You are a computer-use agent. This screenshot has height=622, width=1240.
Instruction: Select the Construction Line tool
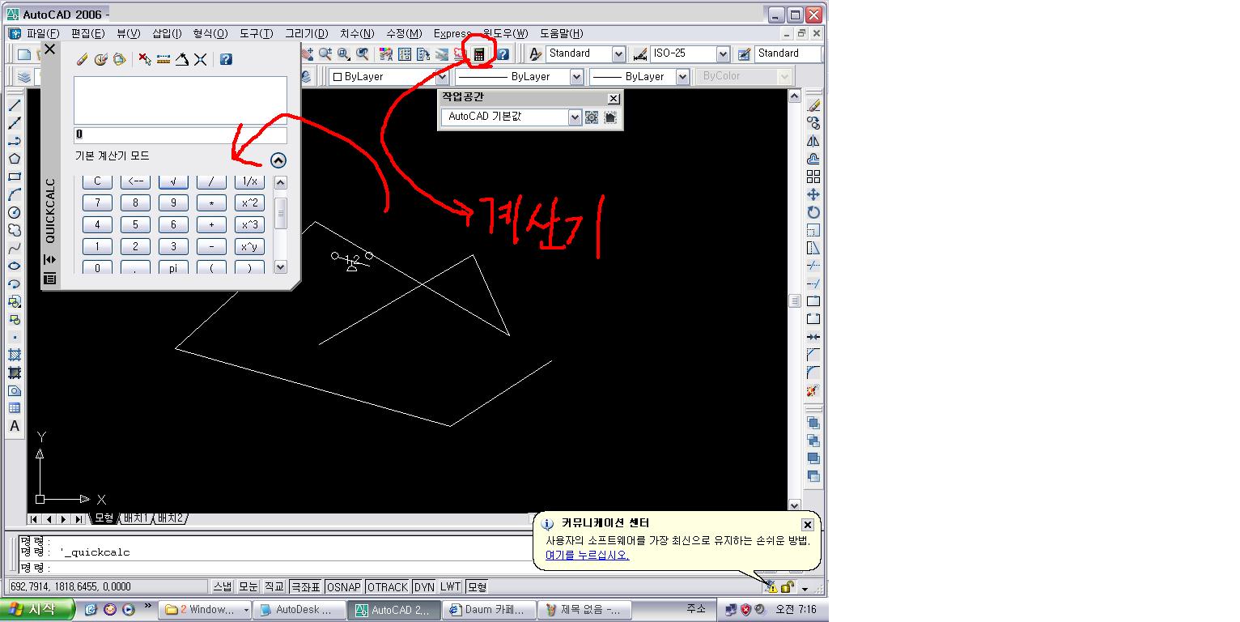[15, 123]
